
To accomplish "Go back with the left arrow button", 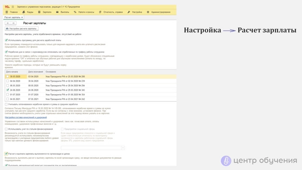I will coord(8,23).
